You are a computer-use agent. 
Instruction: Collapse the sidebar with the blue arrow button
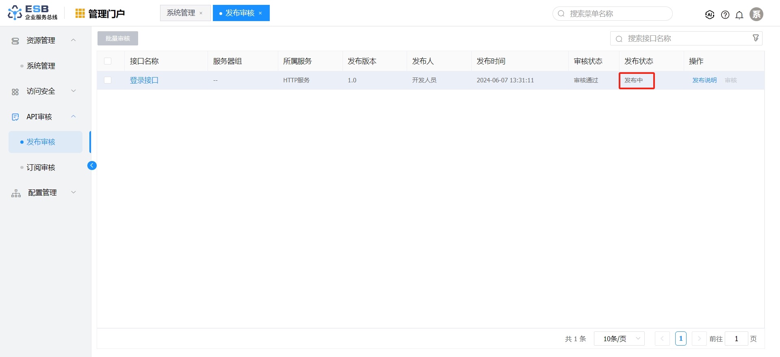(x=92, y=166)
